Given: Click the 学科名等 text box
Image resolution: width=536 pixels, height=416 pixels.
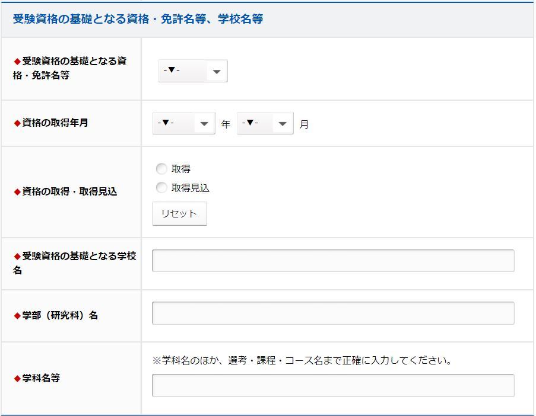Looking at the screenshot, I should pos(333,385).
